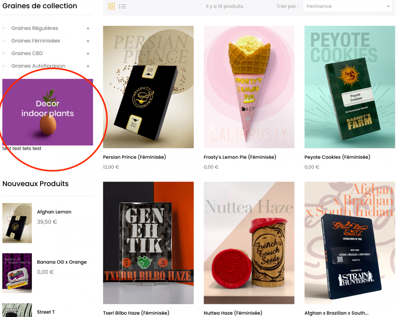Click Afghan Lemon sidebar thumbnail
397x317 pixels.
(x=17, y=223)
